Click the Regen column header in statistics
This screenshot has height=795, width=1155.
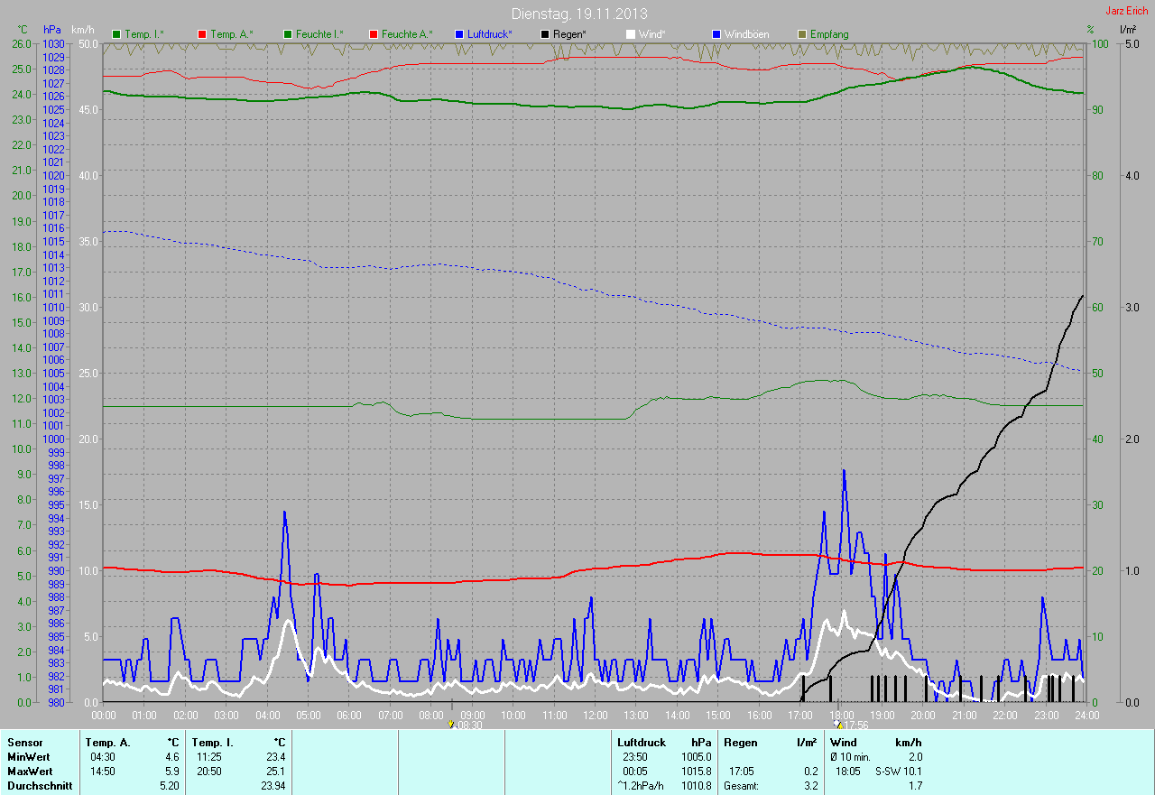(x=740, y=743)
